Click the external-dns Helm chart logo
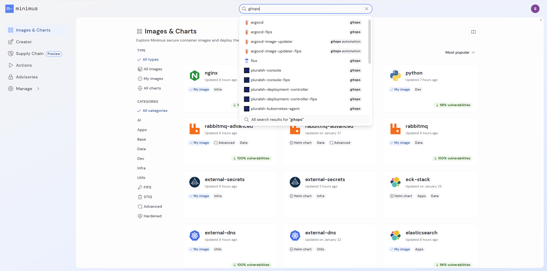 [295, 235]
